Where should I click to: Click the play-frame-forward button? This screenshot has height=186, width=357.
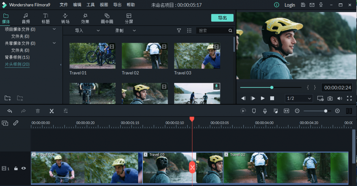pos(253,98)
